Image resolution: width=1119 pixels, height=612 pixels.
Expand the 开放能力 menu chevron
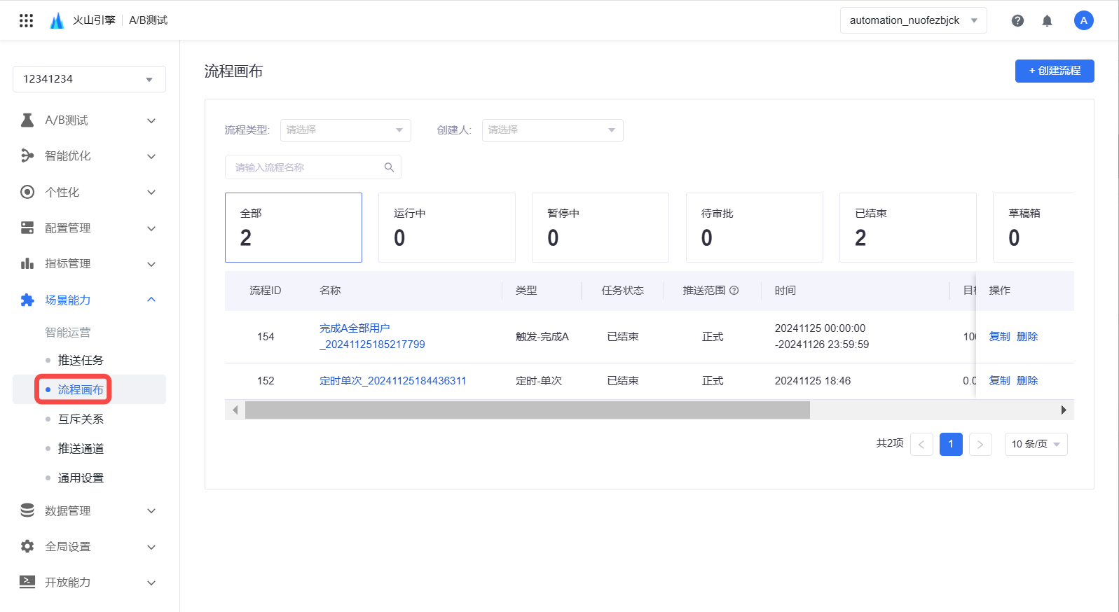[x=151, y=583]
